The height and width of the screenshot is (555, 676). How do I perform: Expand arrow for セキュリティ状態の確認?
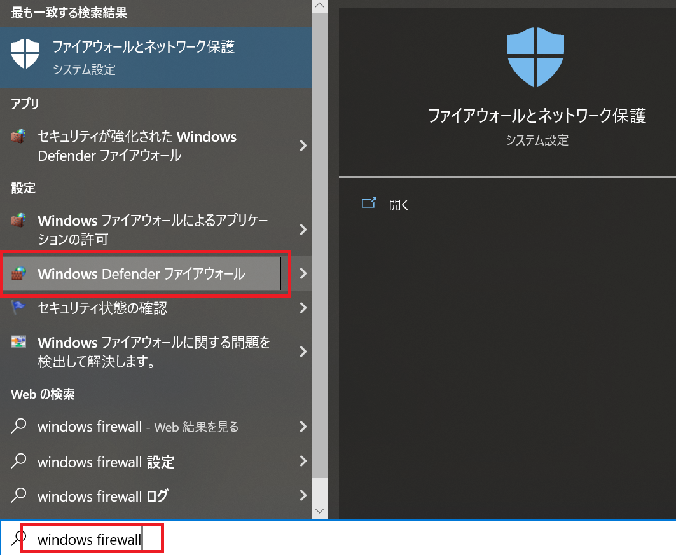(303, 308)
